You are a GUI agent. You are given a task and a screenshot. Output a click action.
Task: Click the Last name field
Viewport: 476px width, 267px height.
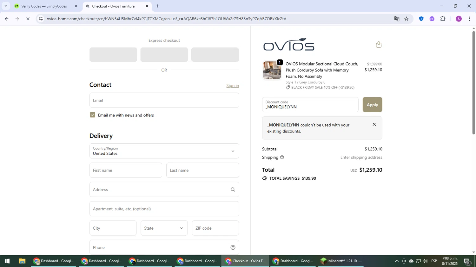click(x=202, y=170)
